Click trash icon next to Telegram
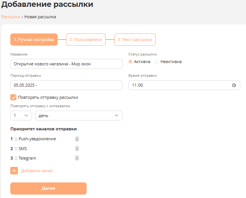The image size is (246, 198). click(x=77, y=158)
